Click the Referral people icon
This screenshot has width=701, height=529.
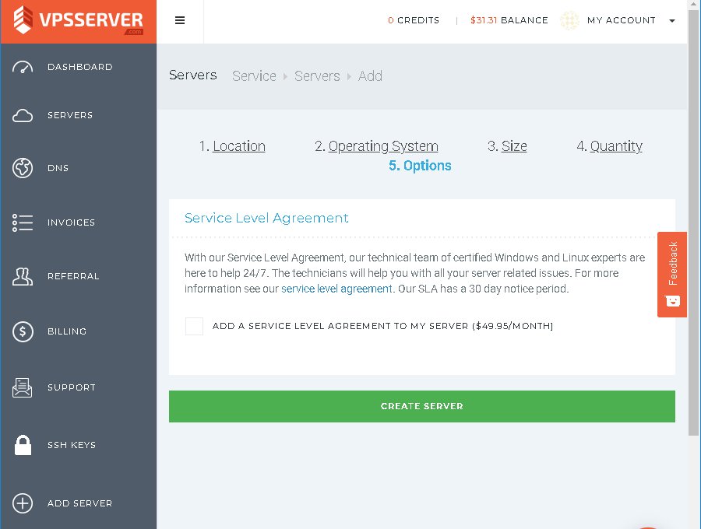[x=23, y=276]
